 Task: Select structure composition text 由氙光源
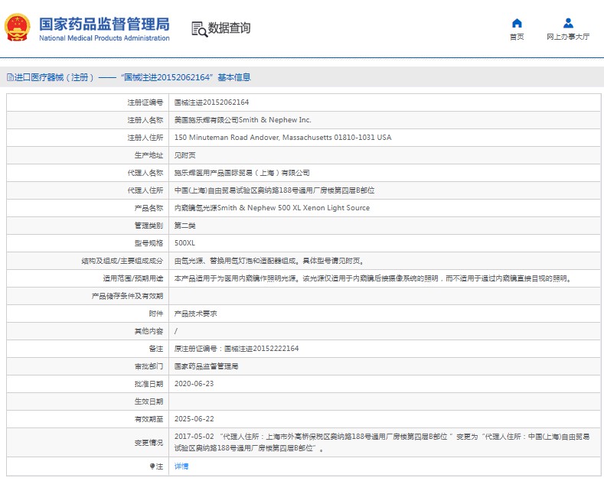click(269, 261)
